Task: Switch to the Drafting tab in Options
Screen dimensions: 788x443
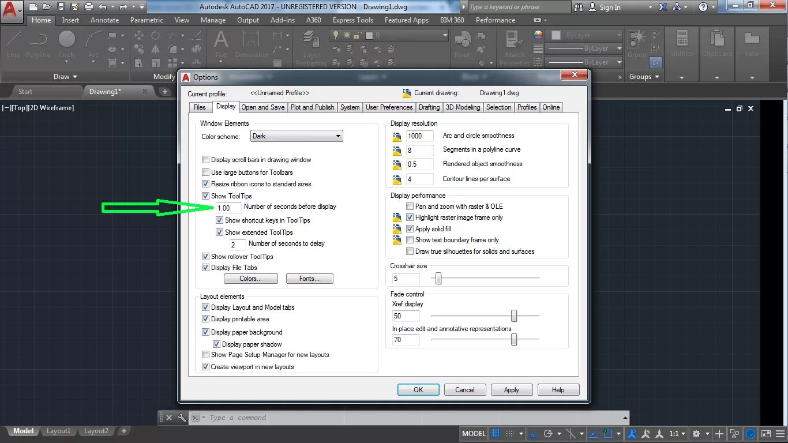Action: pyautogui.click(x=429, y=107)
